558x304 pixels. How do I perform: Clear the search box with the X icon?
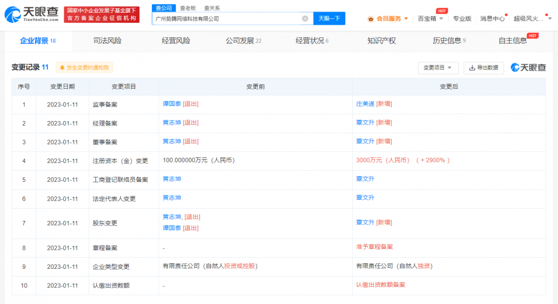(x=305, y=18)
